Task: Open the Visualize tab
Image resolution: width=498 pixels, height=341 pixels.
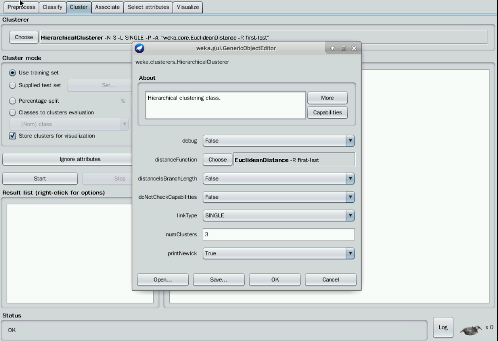Action: click(187, 7)
